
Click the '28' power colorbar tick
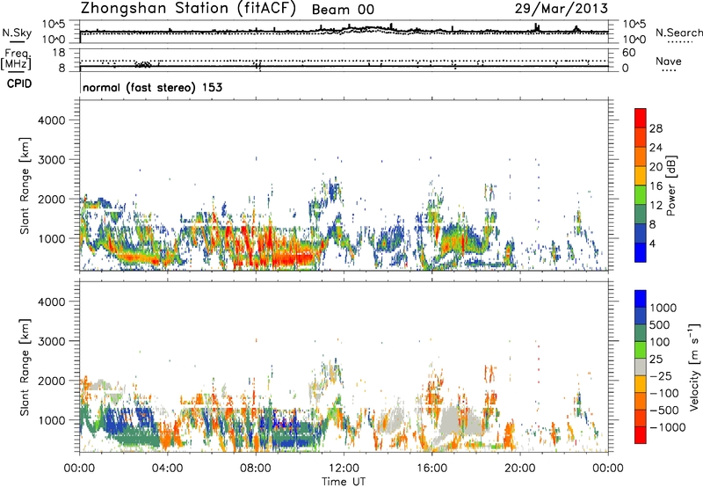tap(656, 128)
